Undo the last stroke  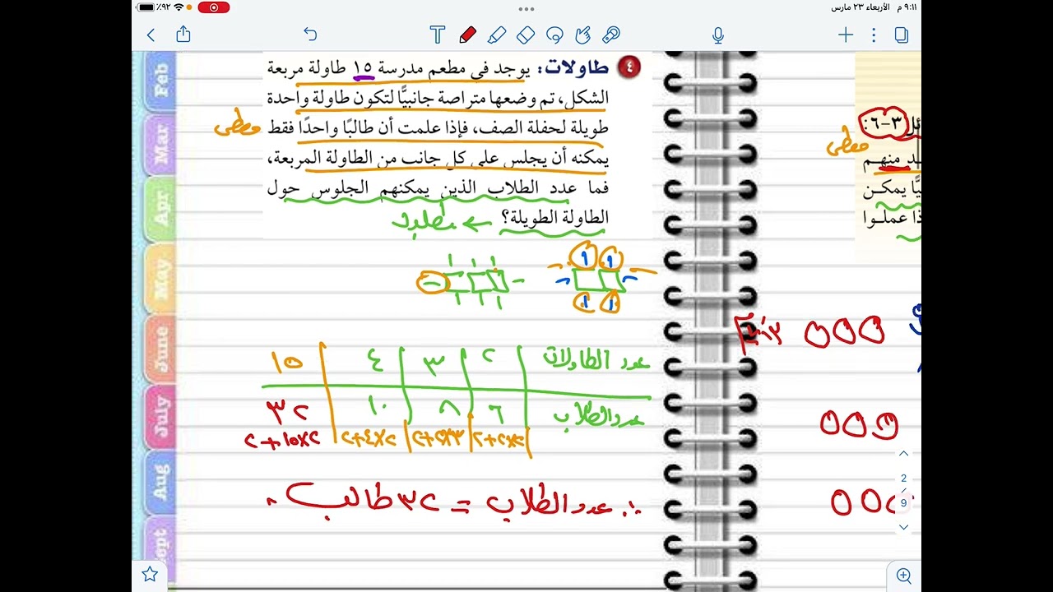[310, 35]
